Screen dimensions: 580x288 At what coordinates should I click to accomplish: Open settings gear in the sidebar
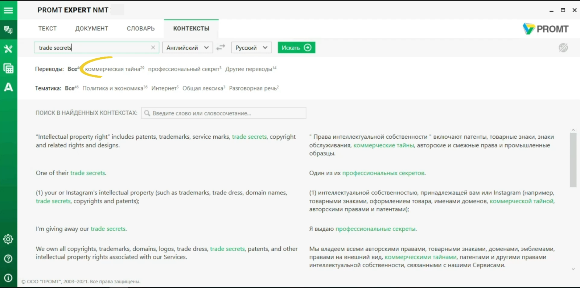[8, 239]
